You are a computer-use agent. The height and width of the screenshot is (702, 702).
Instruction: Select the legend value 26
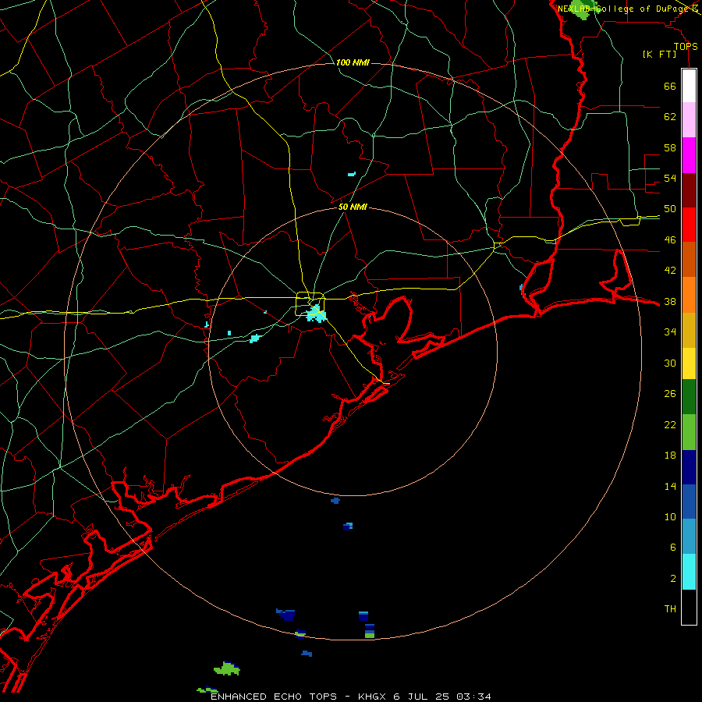670,394
